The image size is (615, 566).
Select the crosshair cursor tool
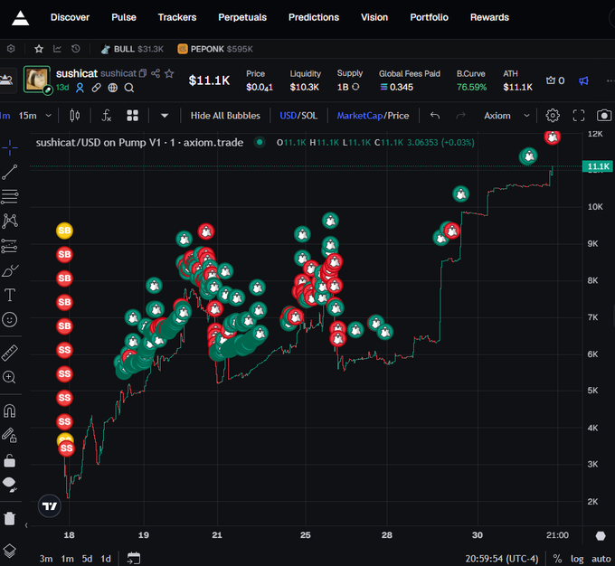[x=10, y=147]
